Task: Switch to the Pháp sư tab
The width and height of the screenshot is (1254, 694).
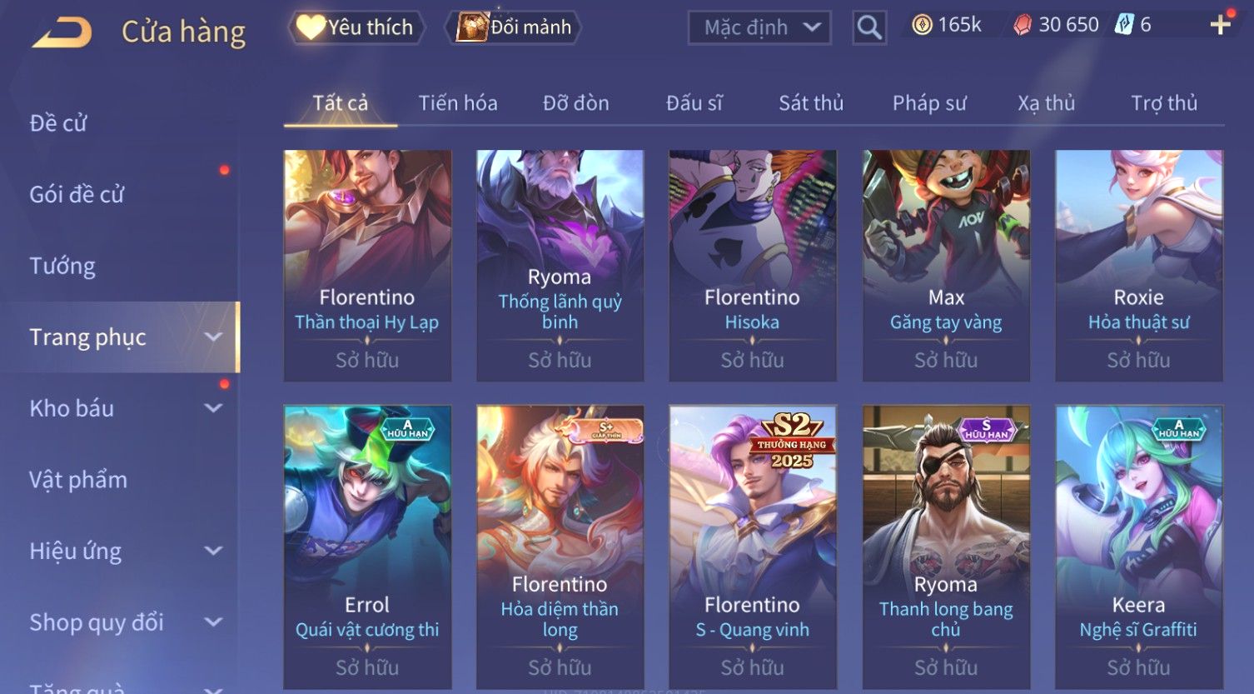Action: click(929, 103)
